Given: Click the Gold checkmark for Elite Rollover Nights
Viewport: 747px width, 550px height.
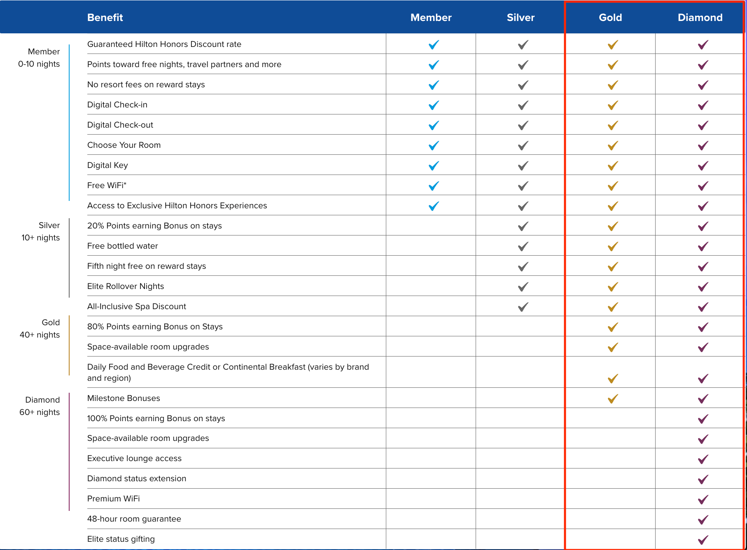Looking at the screenshot, I should pyautogui.click(x=613, y=287).
